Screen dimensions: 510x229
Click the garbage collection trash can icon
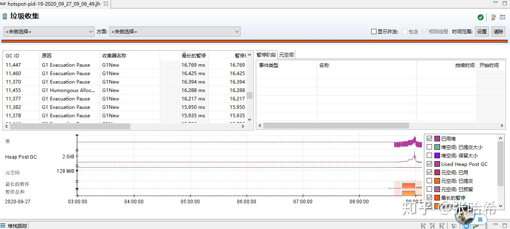(5, 16)
